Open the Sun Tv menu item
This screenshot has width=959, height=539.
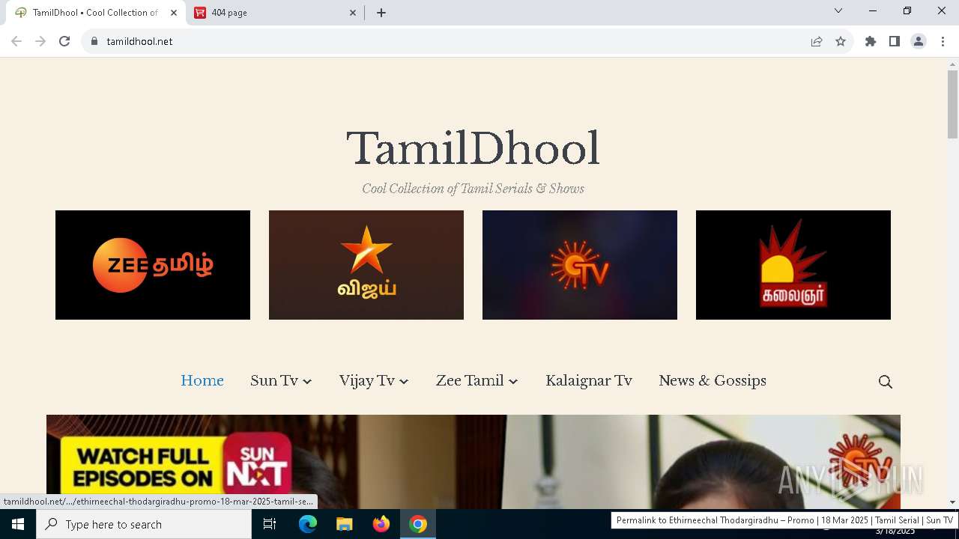(274, 380)
